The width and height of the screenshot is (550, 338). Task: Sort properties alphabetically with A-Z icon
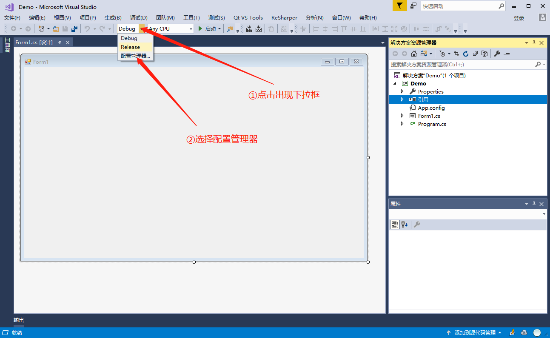[405, 224]
